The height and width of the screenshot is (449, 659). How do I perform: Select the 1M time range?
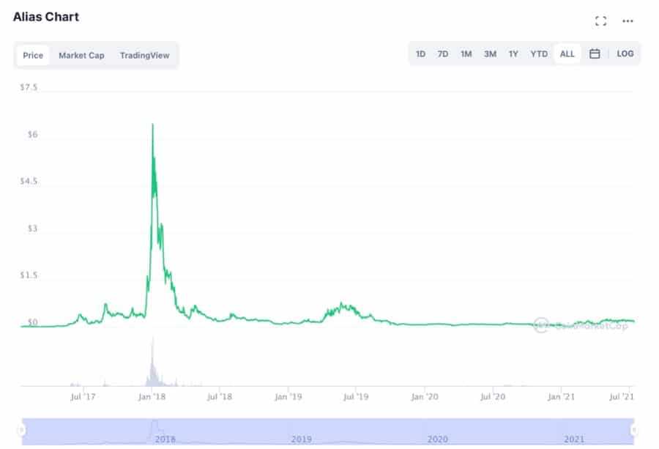click(466, 54)
